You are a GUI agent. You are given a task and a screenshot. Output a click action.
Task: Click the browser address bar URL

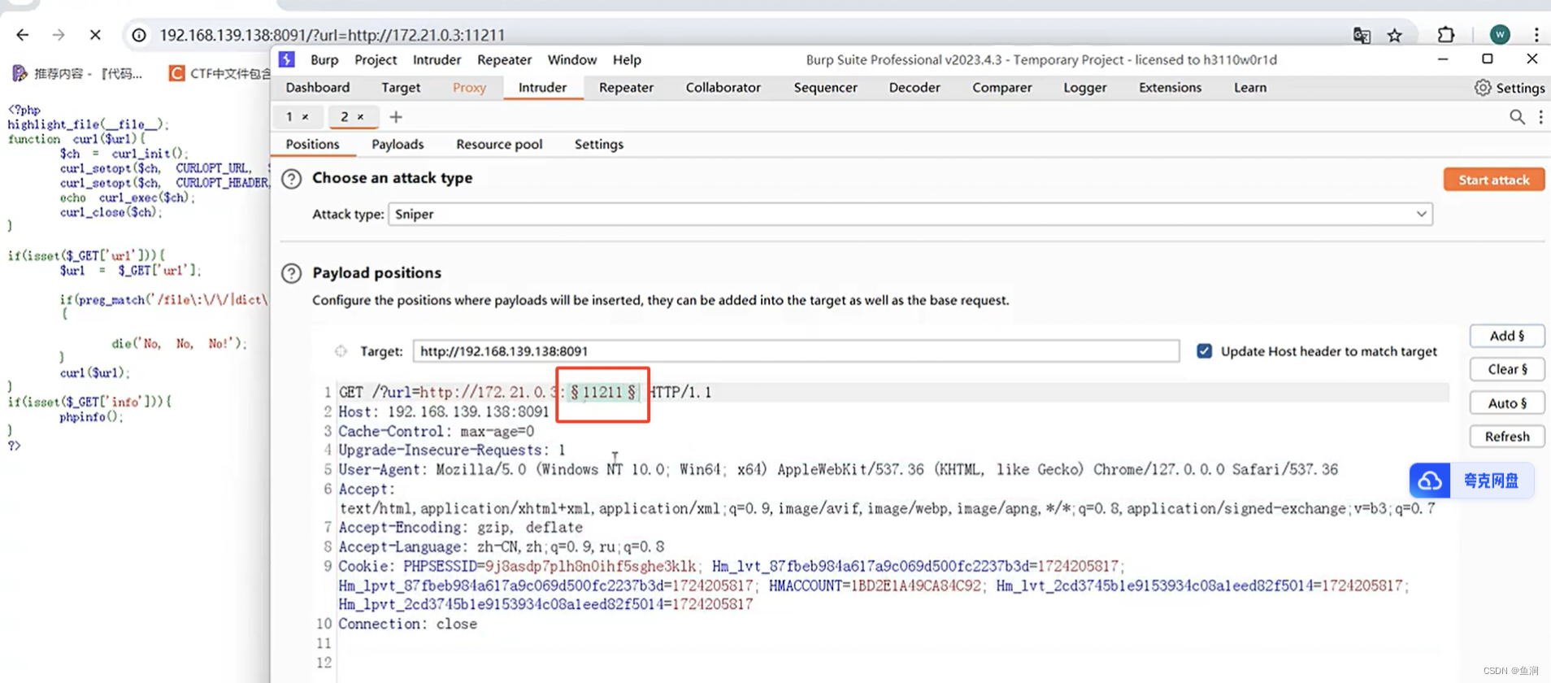[x=332, y=35]
